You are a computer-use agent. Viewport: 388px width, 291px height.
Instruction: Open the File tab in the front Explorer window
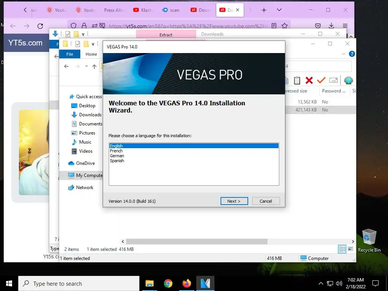pyautogui.click(x=70, y=54)
